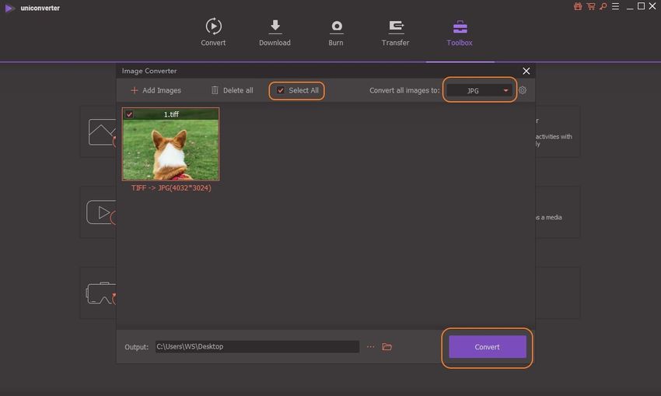Click the uniconverter logo icon
The image size is (661, 396).
[10, 8]
